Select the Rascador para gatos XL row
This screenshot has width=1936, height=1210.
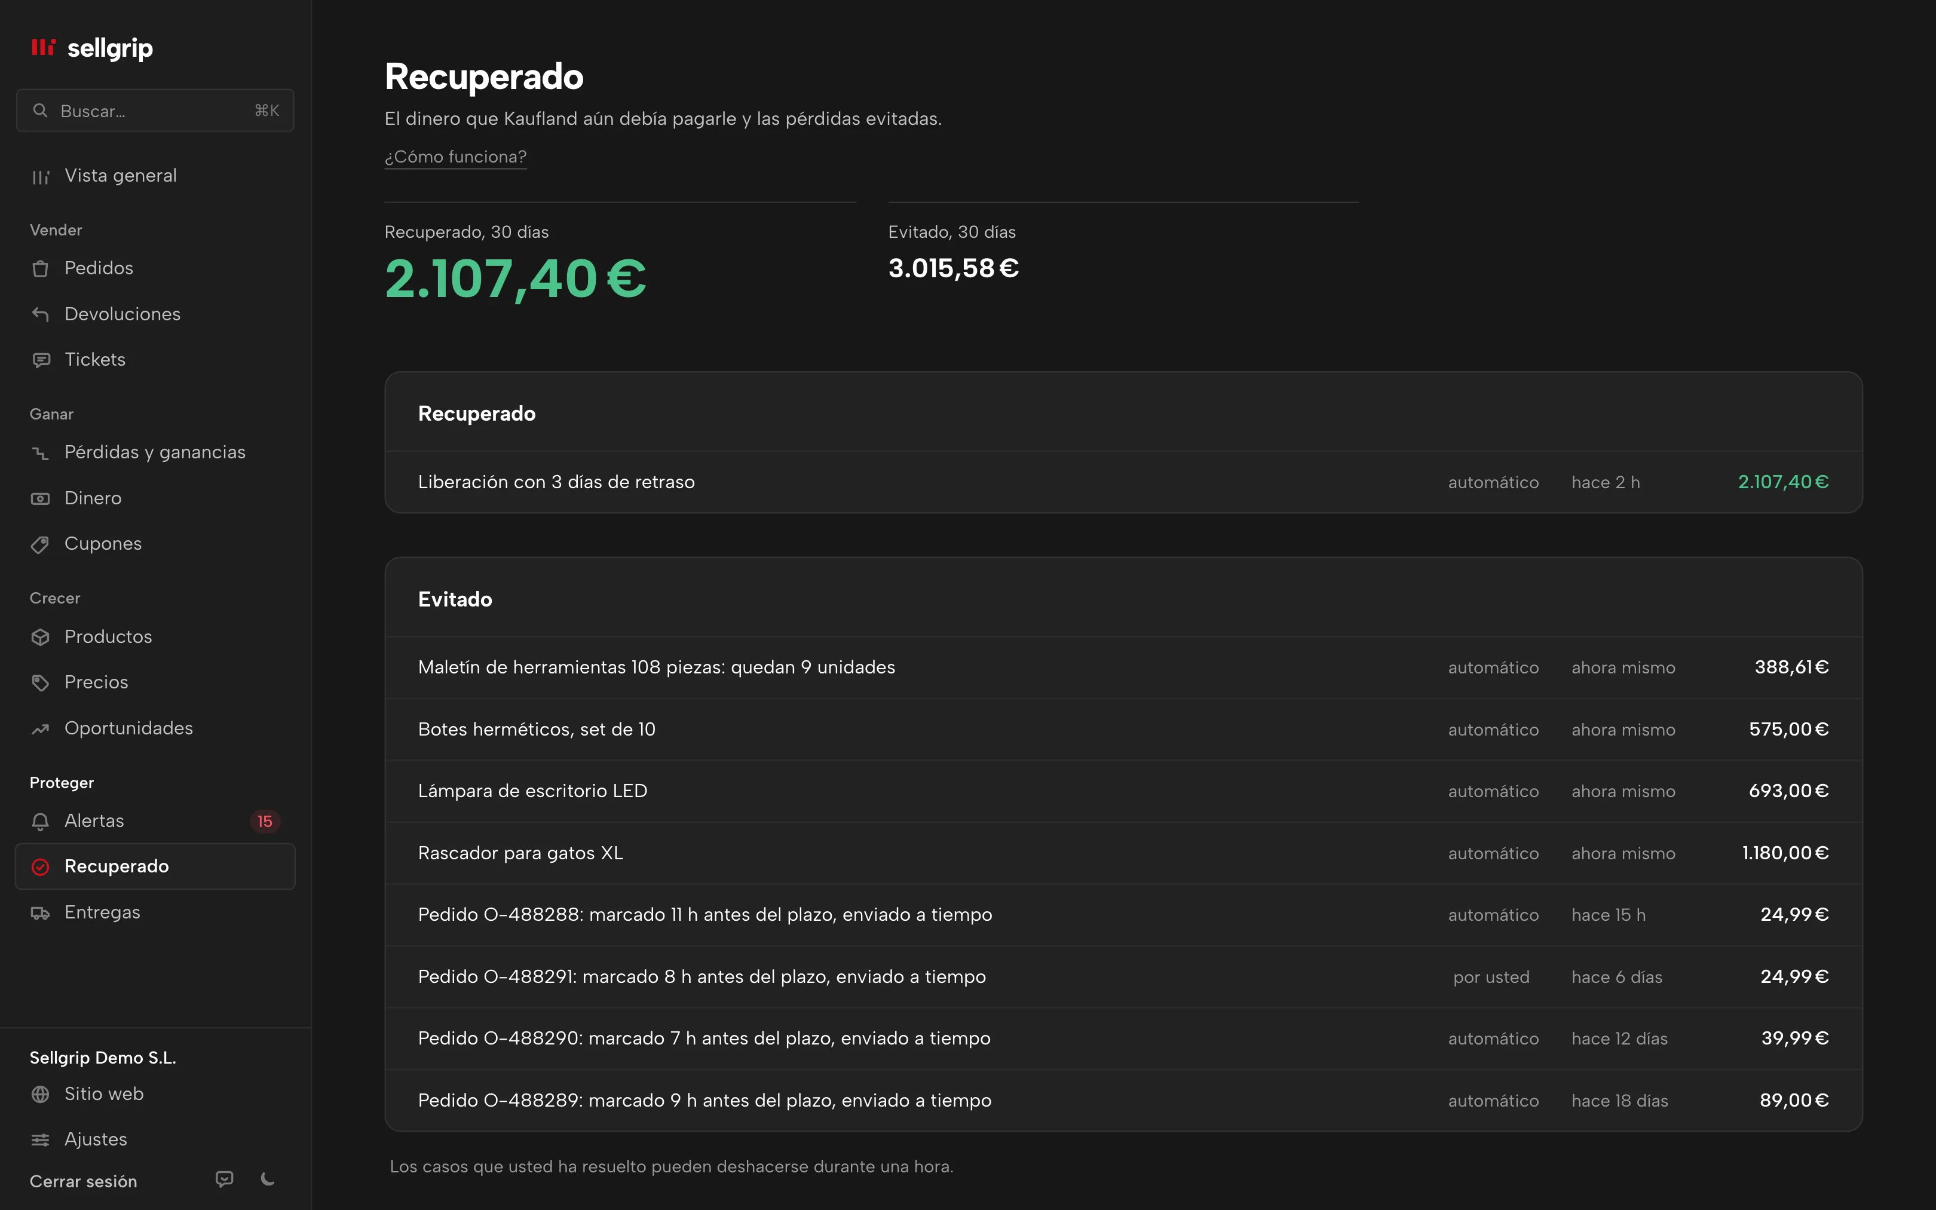[1123, 853]
